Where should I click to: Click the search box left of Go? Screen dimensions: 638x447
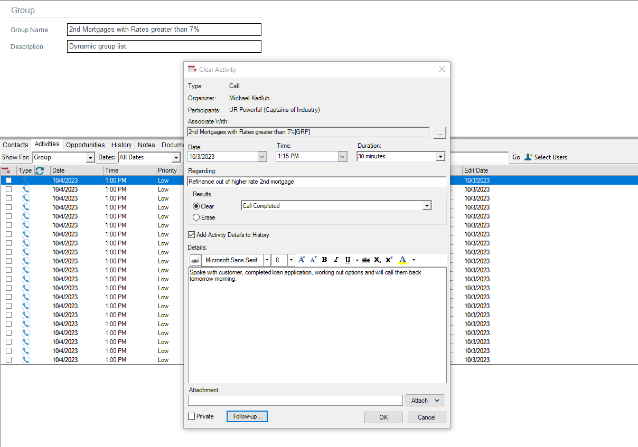point(479,157)
